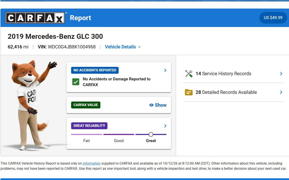Image resolution: width=289 pixels, height=180 pixels.
Task: Click the yellow detailed records folder icon
Action: tap(189, 92)
